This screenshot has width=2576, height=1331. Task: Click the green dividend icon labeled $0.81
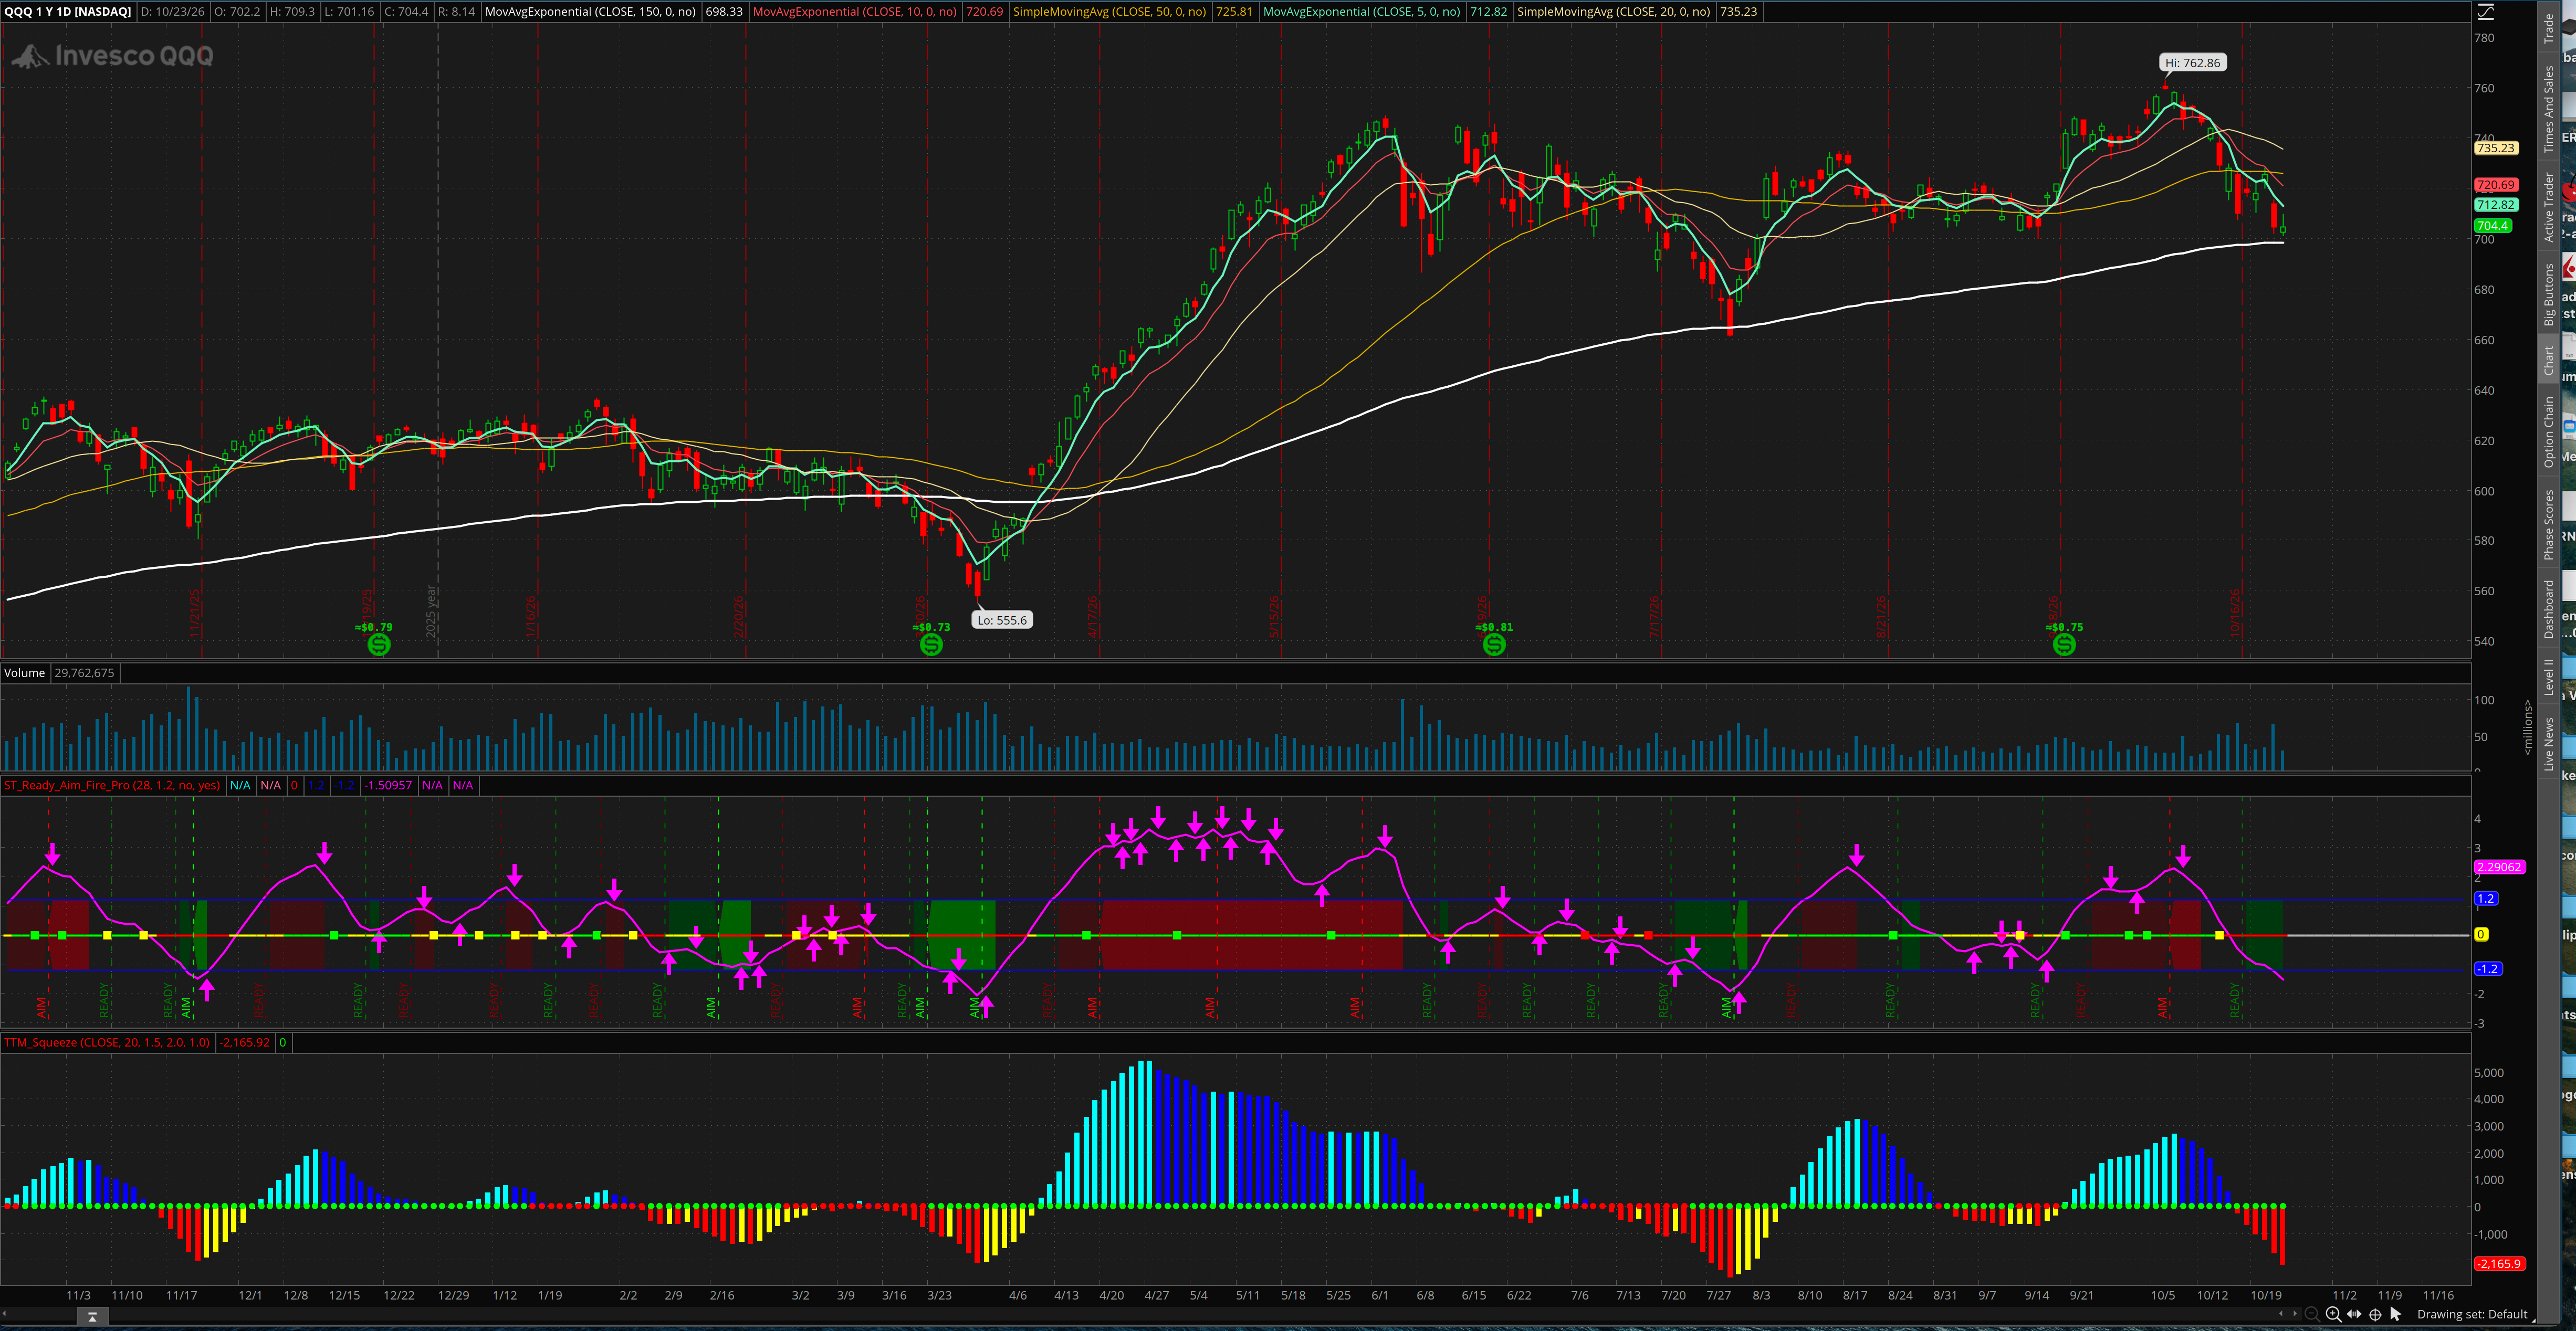coord(1494,645)
